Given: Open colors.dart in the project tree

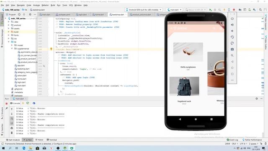Looking at the screenshot, I should click(22, 75).
